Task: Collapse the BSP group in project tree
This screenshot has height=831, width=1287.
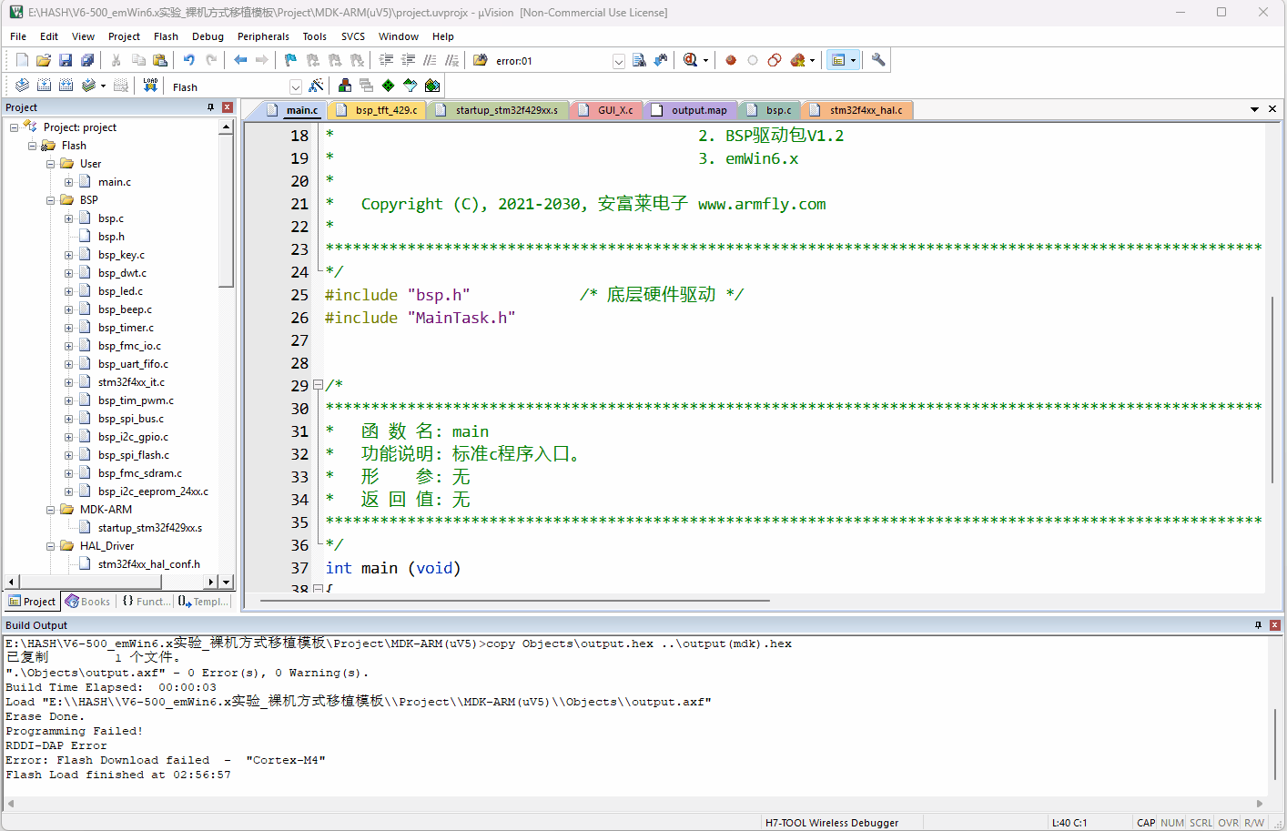Action: (x=51, y=200)
